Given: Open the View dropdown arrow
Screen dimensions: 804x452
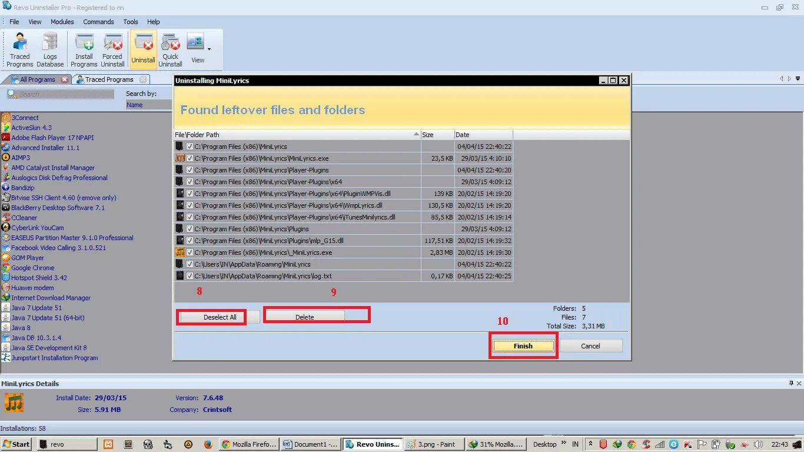Looking at the screenshot, I should click(x=209, y=49).
